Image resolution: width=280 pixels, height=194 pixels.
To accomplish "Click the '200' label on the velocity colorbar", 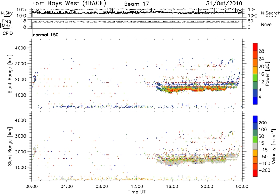I will click(x=263, y=123).
